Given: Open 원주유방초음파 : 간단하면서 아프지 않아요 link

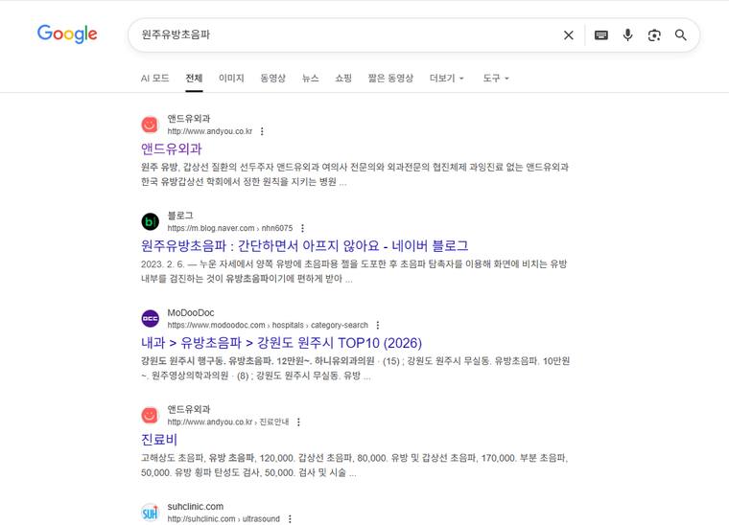Looking at the screenshot, I should tap(304, 245).
